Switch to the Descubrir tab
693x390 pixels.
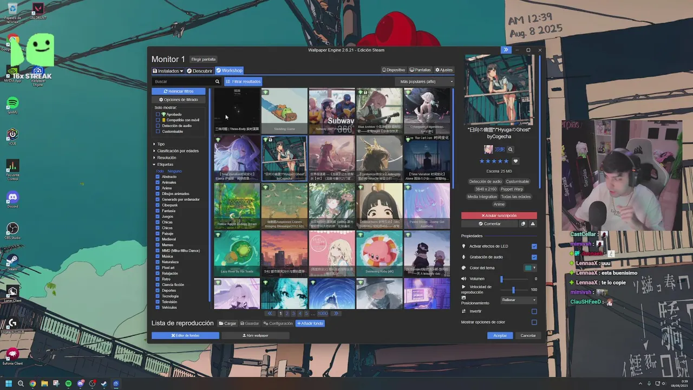click(200, 71)
